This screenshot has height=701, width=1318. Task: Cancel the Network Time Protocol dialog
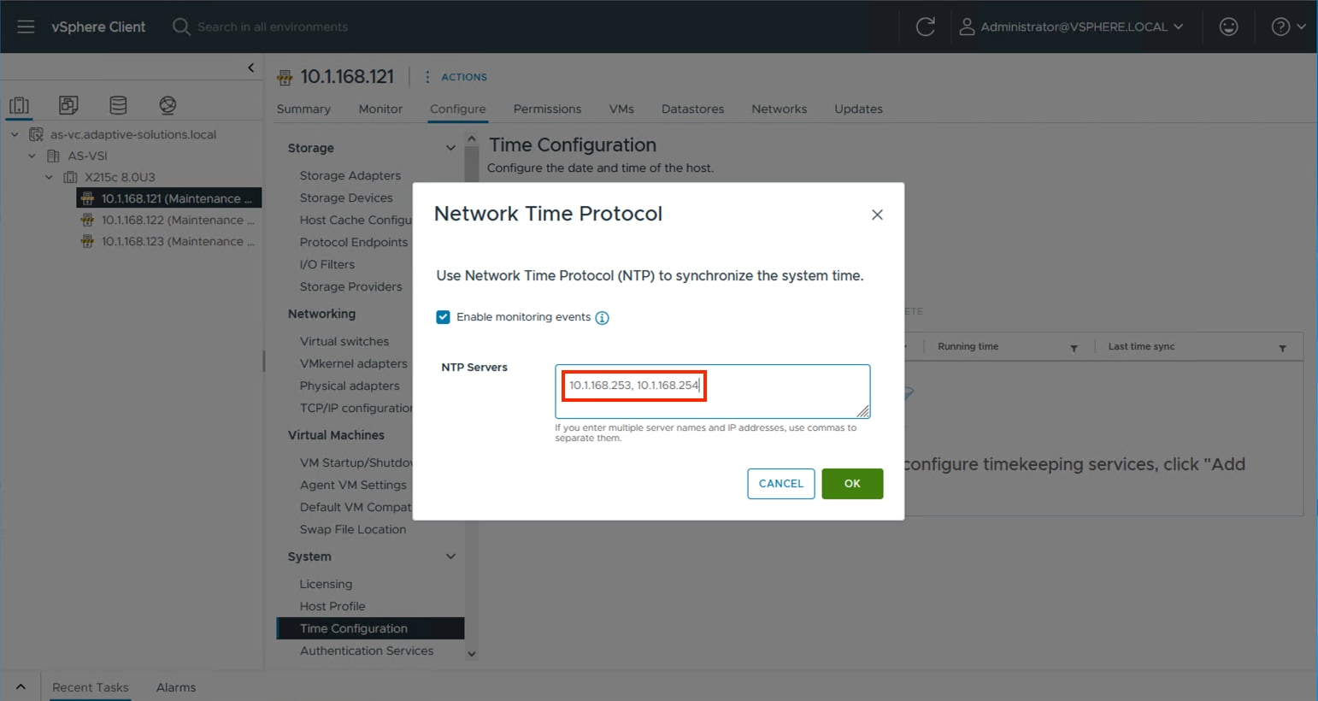(780, 483)
